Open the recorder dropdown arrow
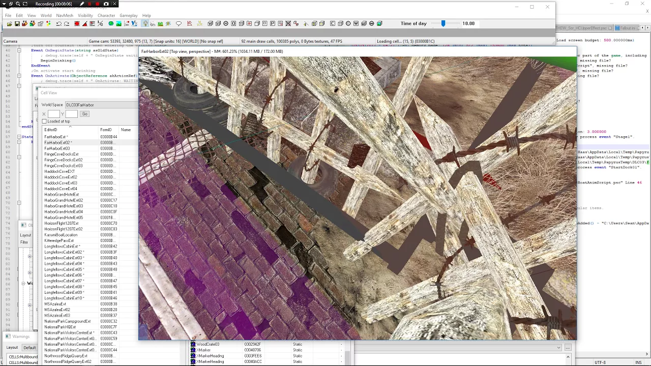651x366 pixels. coord(4,4)
